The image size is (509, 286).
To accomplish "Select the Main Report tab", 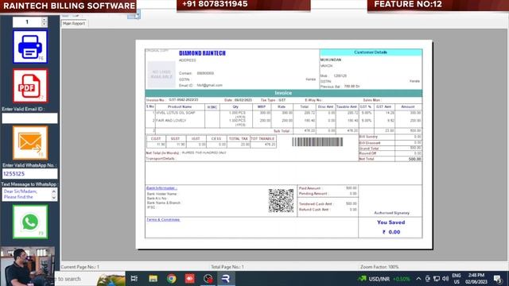I will tap(74, 23).
